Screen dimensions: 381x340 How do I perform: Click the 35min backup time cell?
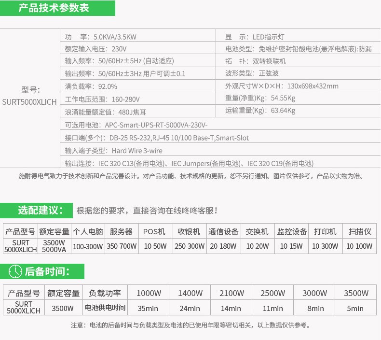[x=149, y=308]
